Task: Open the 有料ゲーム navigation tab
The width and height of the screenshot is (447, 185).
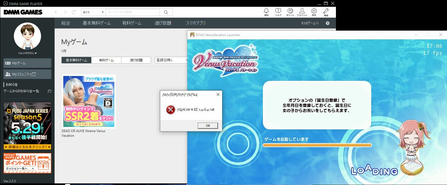Action: (132, 23)
